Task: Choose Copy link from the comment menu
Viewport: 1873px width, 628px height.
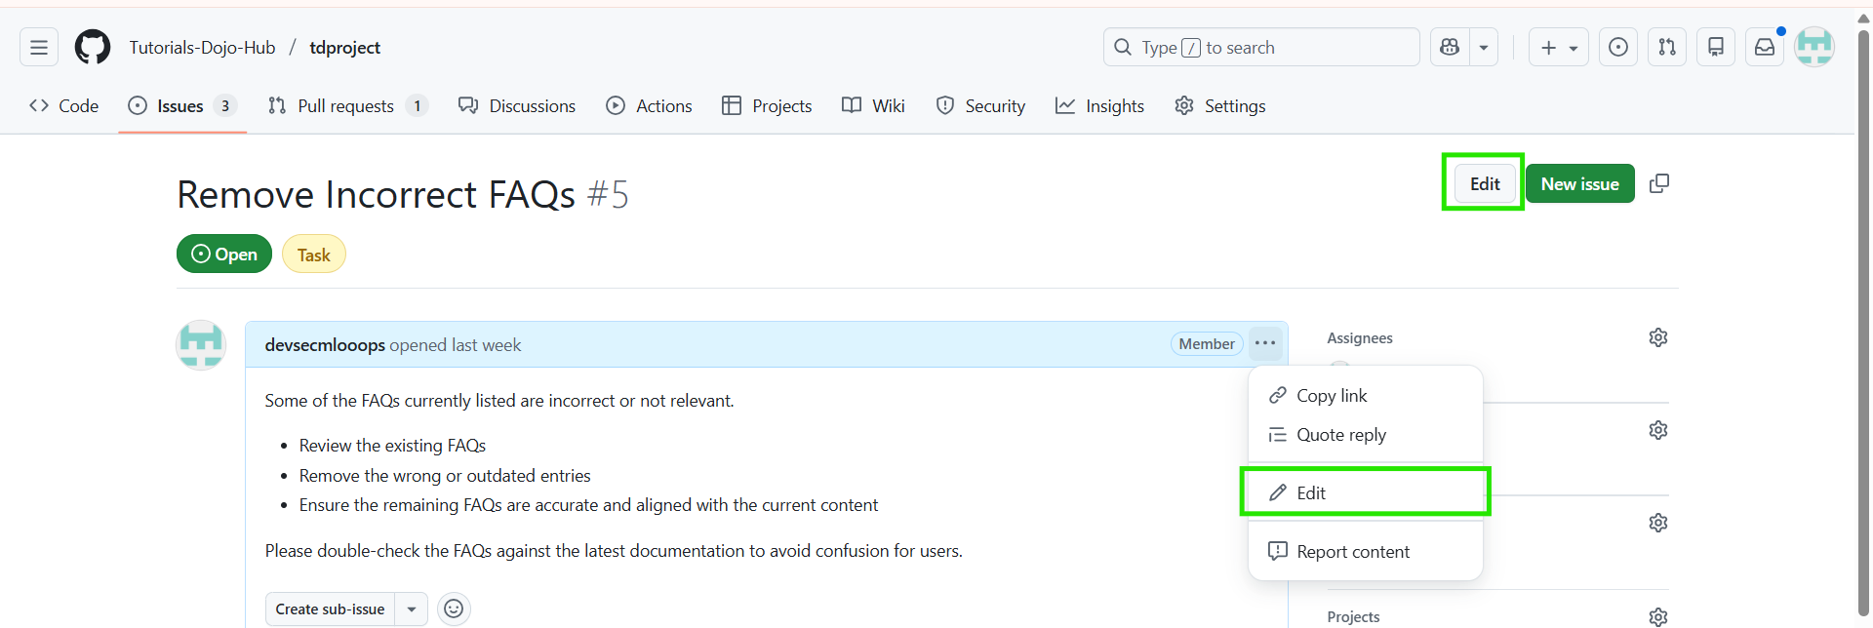Action: pos(1366,395)
